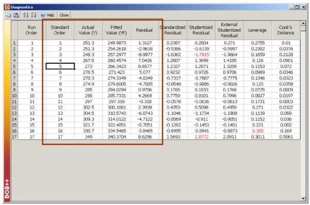Click the scrollbar down arrow
310x205 pixels.
pyautogui.click(x=303, y=198)
